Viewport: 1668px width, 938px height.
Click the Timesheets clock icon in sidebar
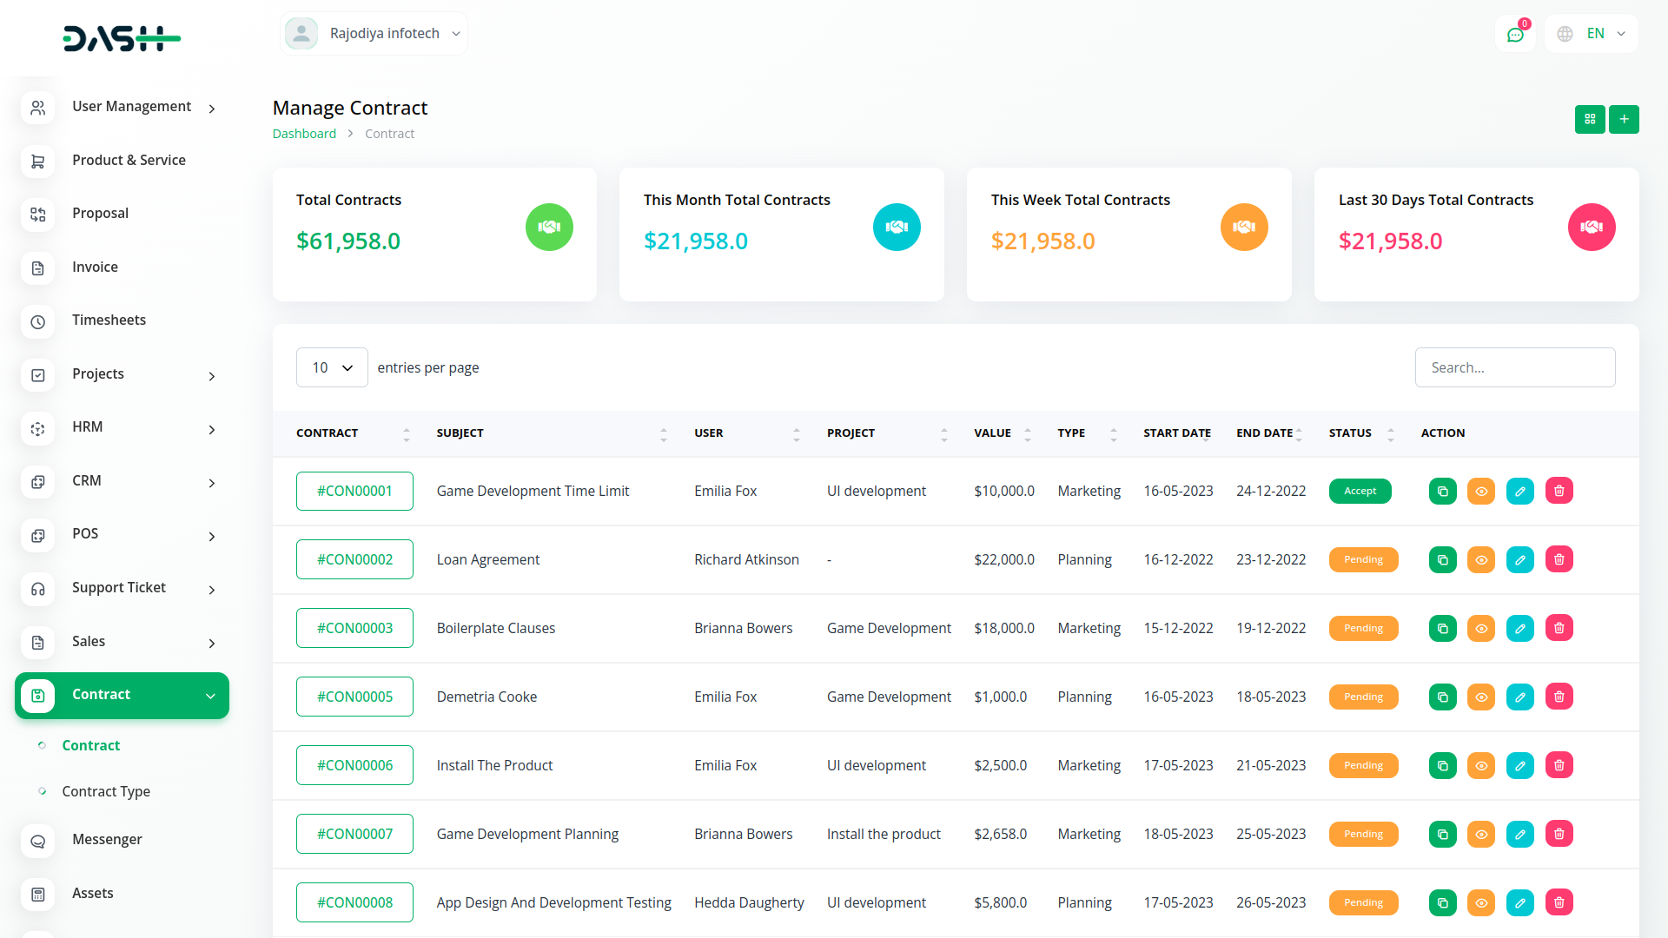(x=37, y=322)
